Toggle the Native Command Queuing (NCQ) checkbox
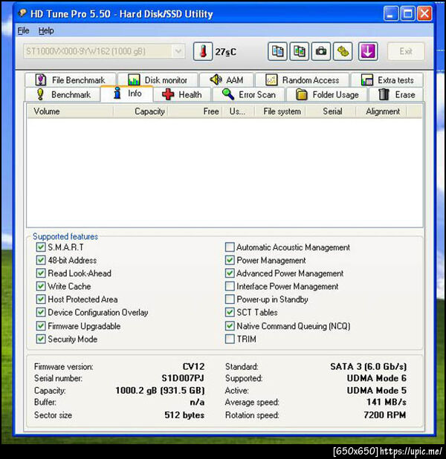 click(x=230, y=326)
